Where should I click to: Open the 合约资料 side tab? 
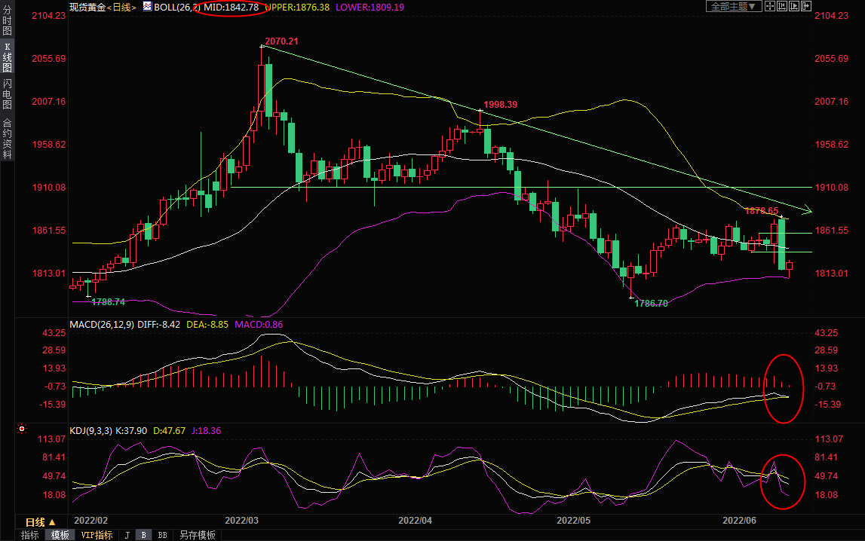click(7, 138)
